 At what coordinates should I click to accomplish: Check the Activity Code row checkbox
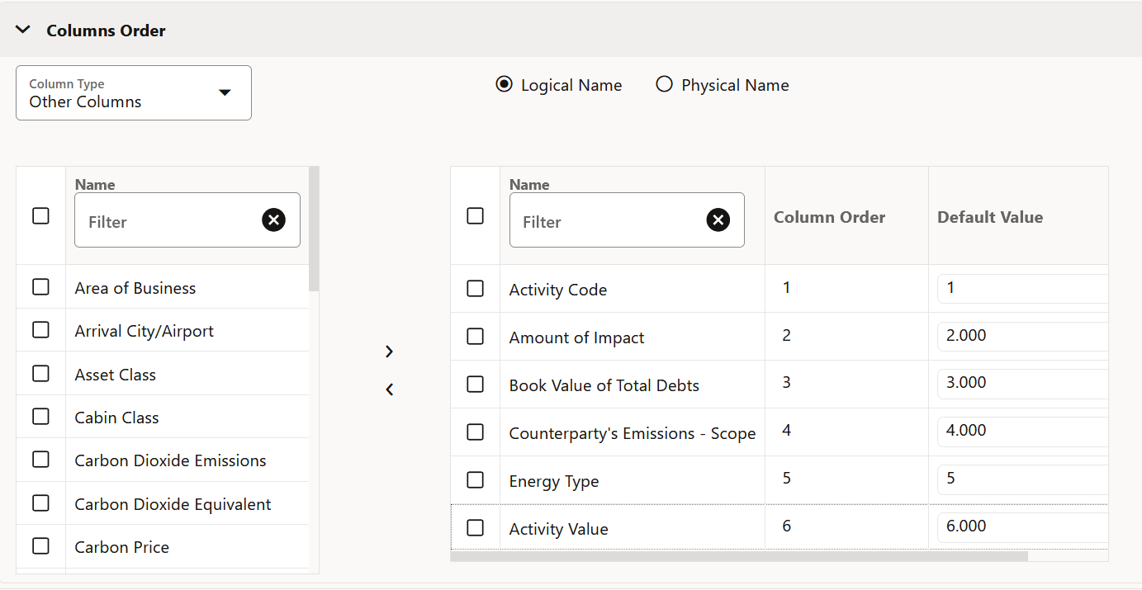(475, 289)
